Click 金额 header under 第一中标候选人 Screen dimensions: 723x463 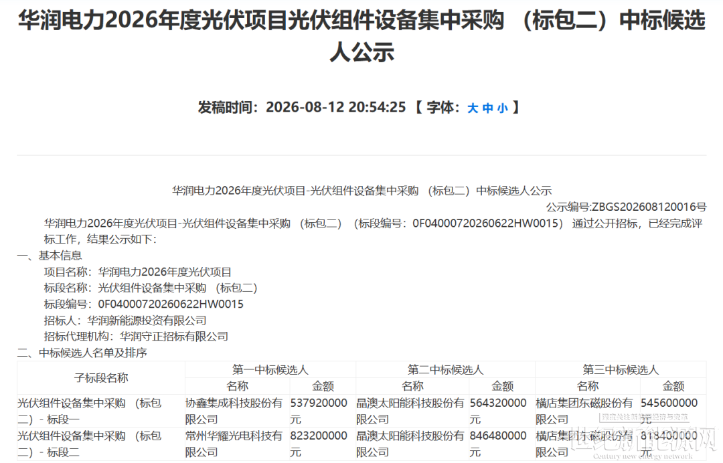click(x=323, y=386)
